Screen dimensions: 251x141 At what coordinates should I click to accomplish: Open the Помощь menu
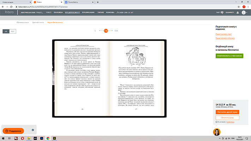pos(110,12)
